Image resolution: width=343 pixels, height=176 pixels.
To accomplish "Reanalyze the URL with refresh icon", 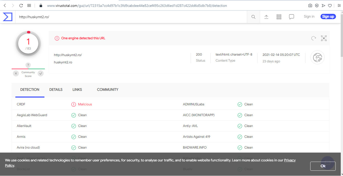I will (x=314, y=38).
